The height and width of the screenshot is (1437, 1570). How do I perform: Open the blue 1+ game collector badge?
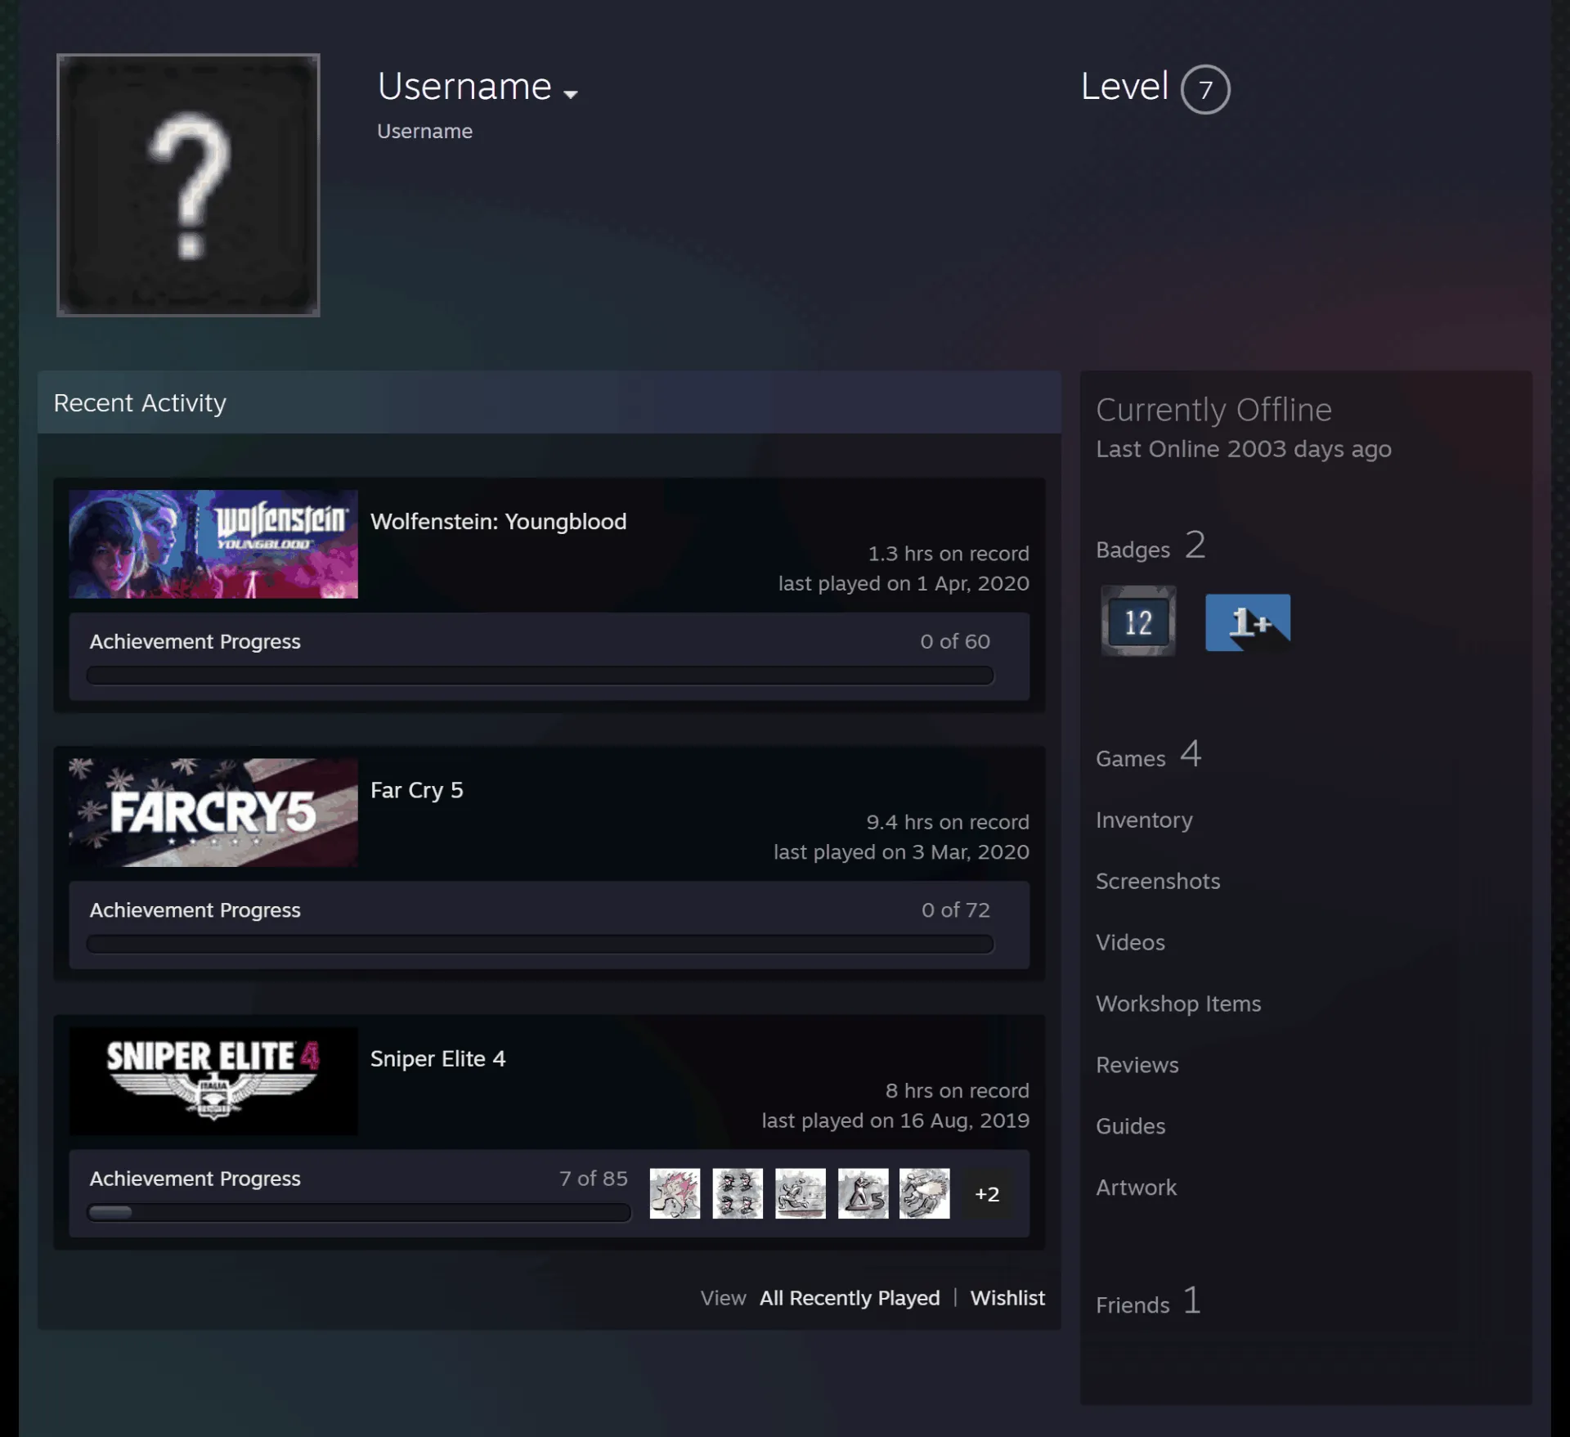click(x=1248, y=622)
